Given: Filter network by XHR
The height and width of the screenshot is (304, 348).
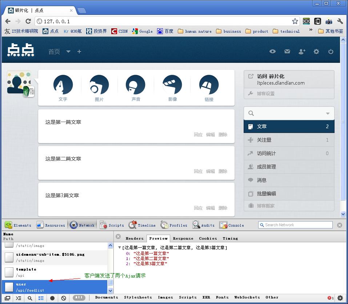Looking at the screenshot, I should 206,297.
